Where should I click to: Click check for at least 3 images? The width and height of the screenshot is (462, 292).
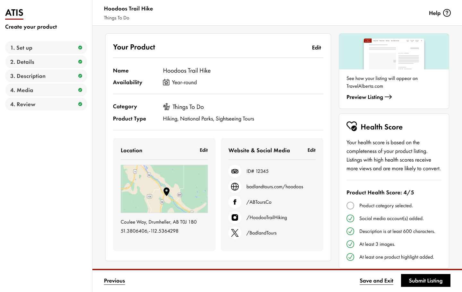(350, 244)
